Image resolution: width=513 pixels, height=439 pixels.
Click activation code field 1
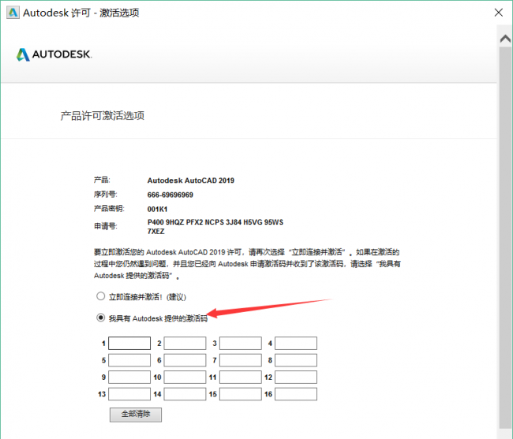[x=129, y=344]
